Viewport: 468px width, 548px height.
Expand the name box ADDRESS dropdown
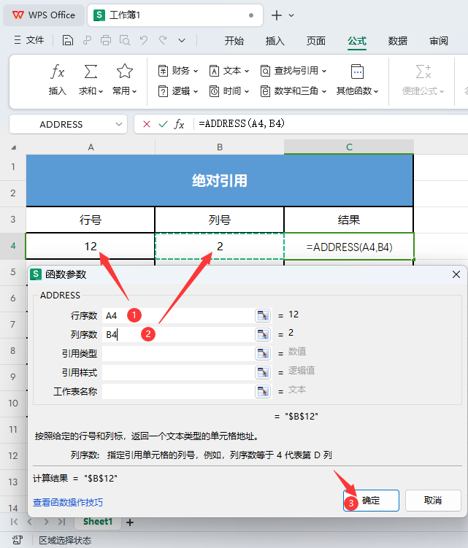[x=119, y=124]
